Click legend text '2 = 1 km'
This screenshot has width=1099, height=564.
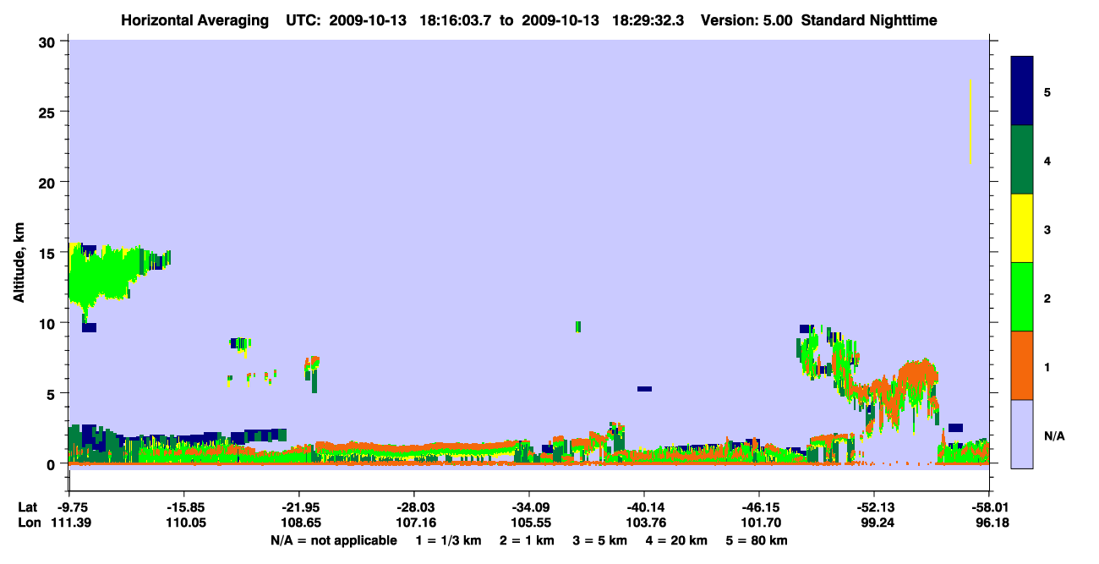pyautogui.click(x=527, y=540)
